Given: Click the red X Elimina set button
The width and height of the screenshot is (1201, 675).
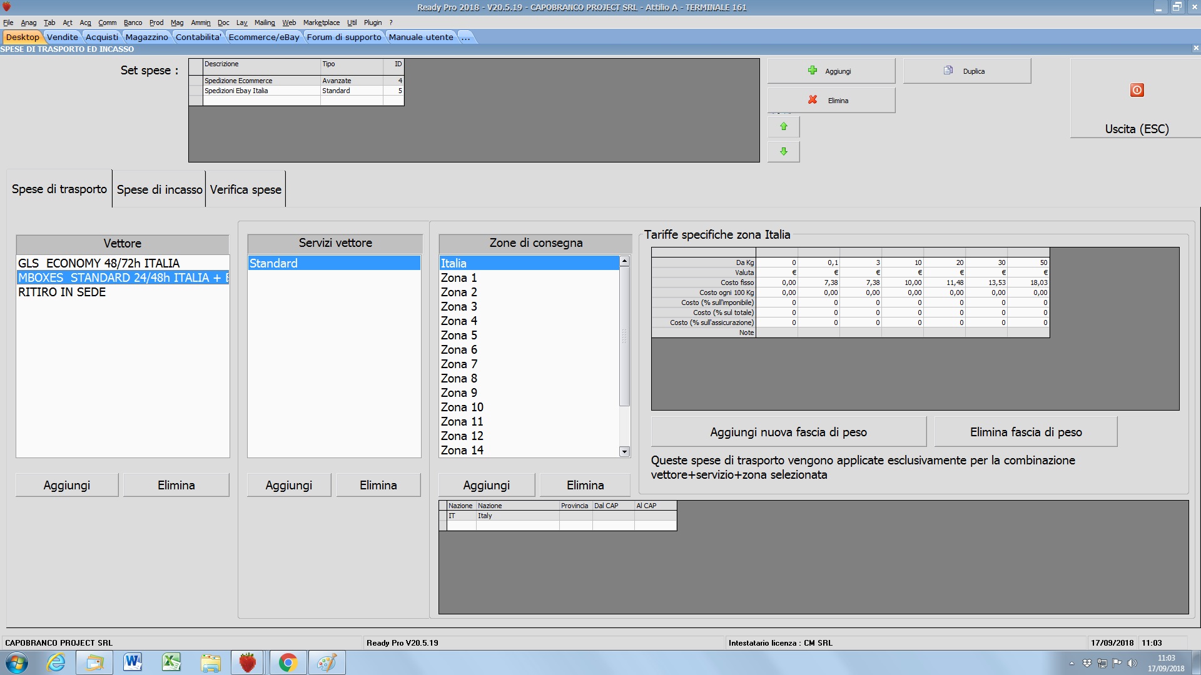Looking at the screenshot, I should tap(831, 101).
